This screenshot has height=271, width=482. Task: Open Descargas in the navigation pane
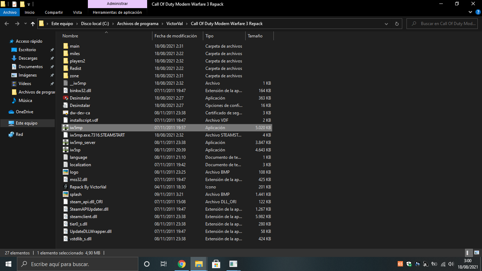pyautogui.click(x=28, y=58)
